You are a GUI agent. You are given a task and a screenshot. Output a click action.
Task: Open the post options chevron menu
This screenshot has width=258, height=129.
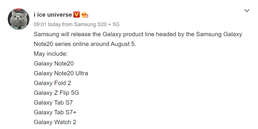[x=247, y=11]
